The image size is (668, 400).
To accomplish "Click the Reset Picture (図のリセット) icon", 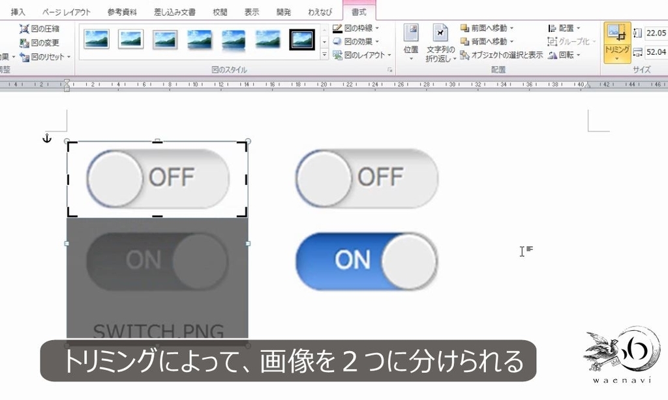I will 25,57.
